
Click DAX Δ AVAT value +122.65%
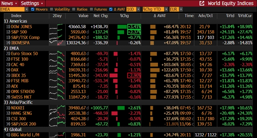[x=170, y=70]
